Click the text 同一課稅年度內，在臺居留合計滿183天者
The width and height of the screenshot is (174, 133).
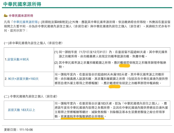pyautogui.click(x=83, y=104)
